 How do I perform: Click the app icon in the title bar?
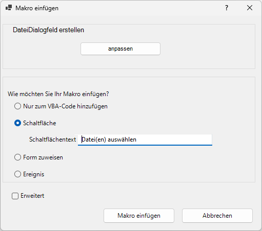coord(9,8)
